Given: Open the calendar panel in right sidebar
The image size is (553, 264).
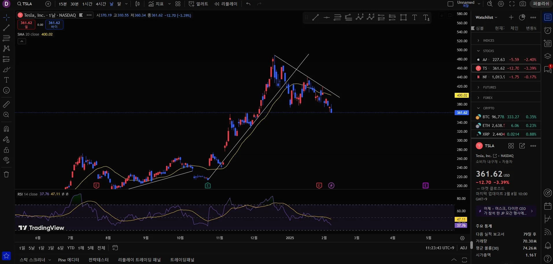Looking at the screenshot, I should click(x=548, y=206).
